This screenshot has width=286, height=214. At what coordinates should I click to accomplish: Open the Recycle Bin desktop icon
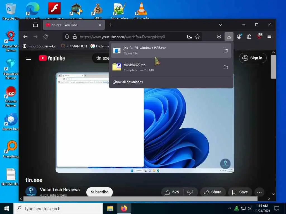point(11,11)
